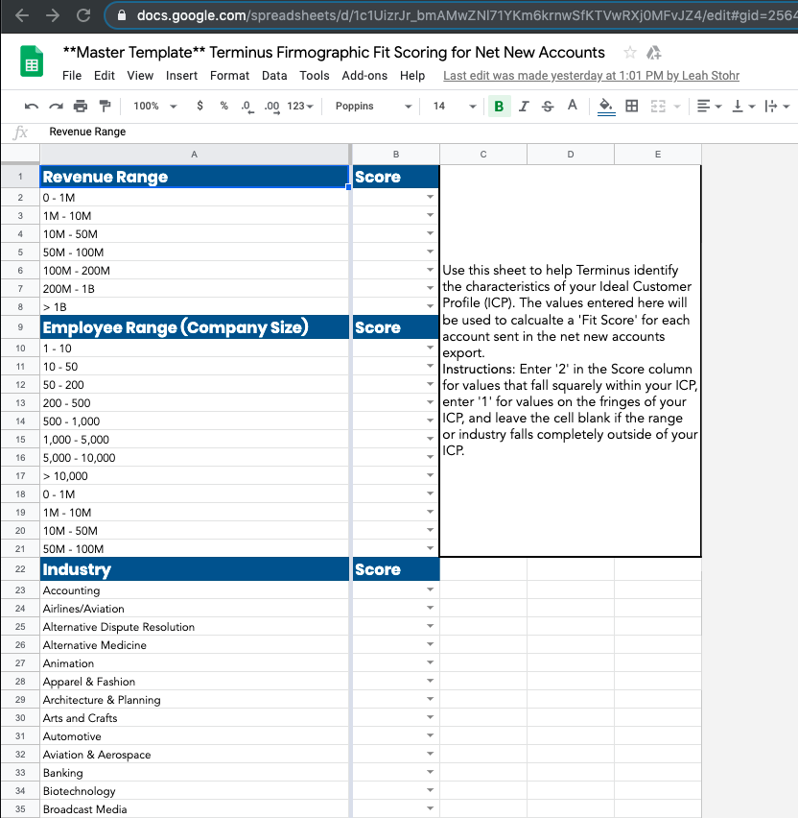798x818 pixels.
Task: Open text wrapping options
Action: (x=777, y=107)
